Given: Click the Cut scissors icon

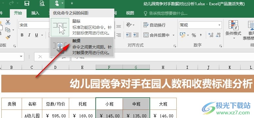Looking at the screenshot, I should pos(8,22).
